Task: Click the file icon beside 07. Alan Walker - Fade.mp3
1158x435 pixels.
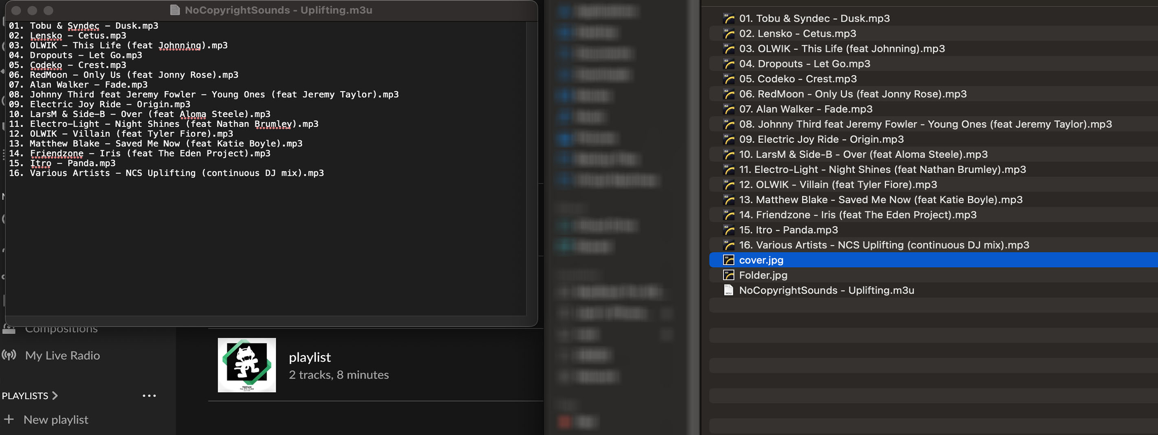Action: click(728, 109)
